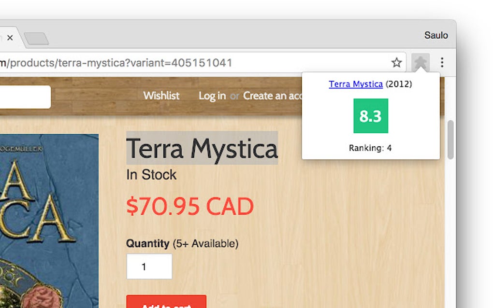Image resolution: width=493 pixels, height=308 pixels.
Task: Open the Terra Mystica link in popup
Action: pyautogui.click(x=356, y=84)
